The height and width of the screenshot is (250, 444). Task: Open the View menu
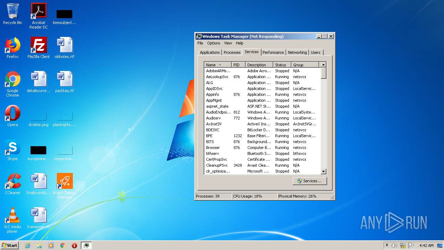click(x=228, y=43)
